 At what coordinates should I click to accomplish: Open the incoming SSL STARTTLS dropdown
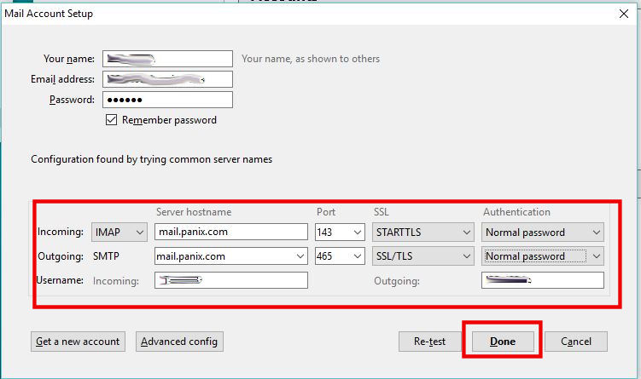point(422,232)
